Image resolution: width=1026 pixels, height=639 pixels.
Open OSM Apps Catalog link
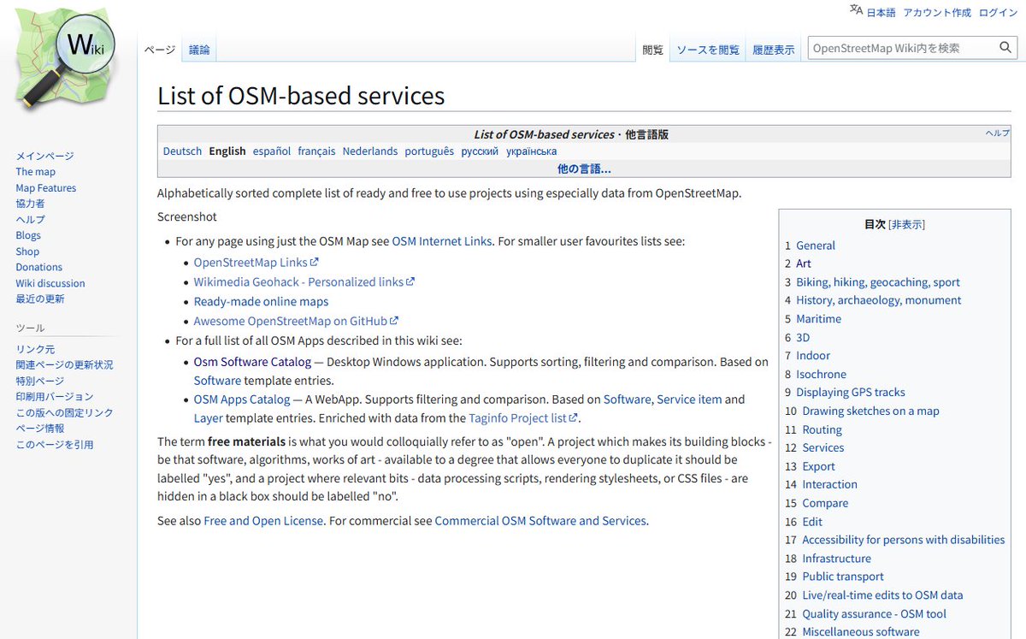click(x=242, y=399)
